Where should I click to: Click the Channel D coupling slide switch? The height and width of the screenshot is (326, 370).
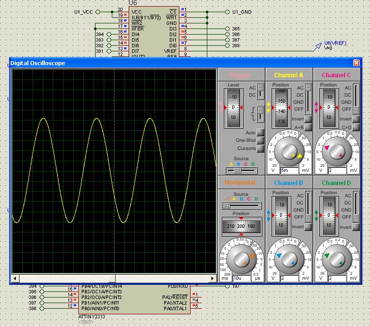click(x=356, y=206)
